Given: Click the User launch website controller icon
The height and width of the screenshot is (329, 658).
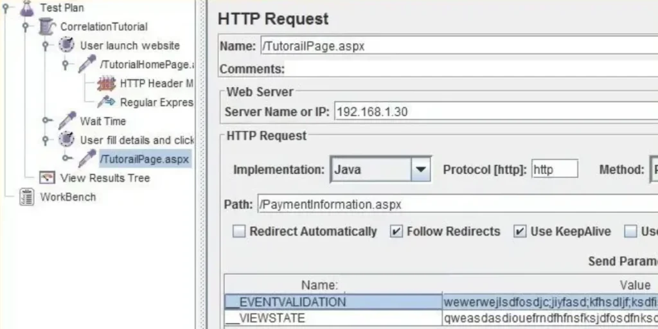Looking at the screenshot, I should (x=66, y=46).
